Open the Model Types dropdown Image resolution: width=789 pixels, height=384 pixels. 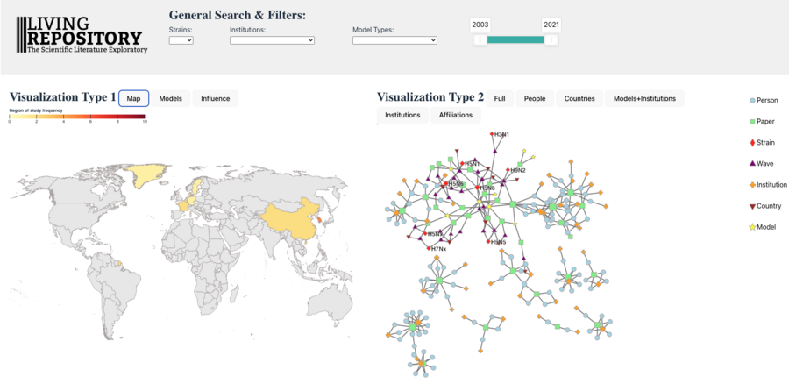tap(394, 40)
